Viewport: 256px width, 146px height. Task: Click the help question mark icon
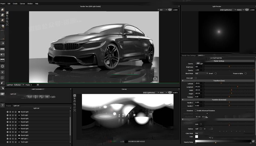point(2,105)
